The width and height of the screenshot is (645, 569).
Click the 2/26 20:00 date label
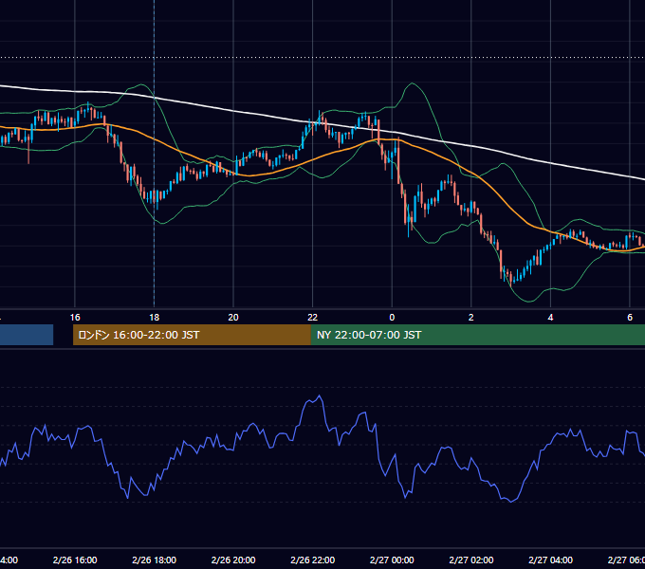click(x=233, y=560)
